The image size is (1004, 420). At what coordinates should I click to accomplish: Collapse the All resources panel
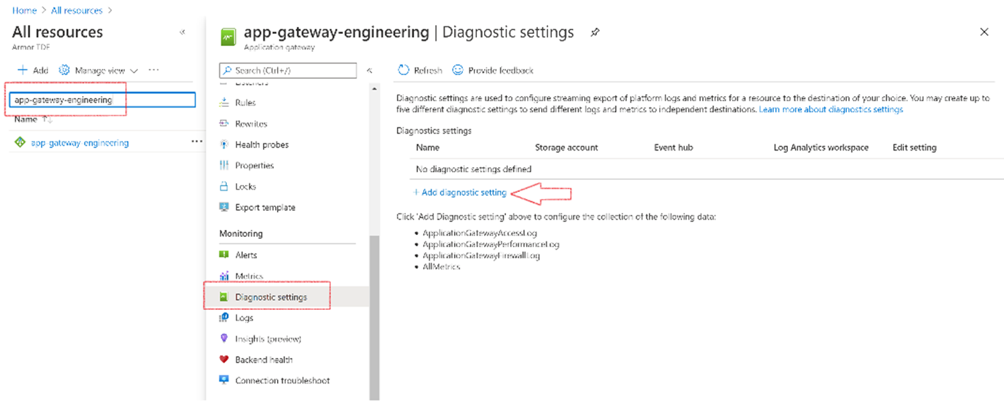pyautogui.click(x=182, y=32)
